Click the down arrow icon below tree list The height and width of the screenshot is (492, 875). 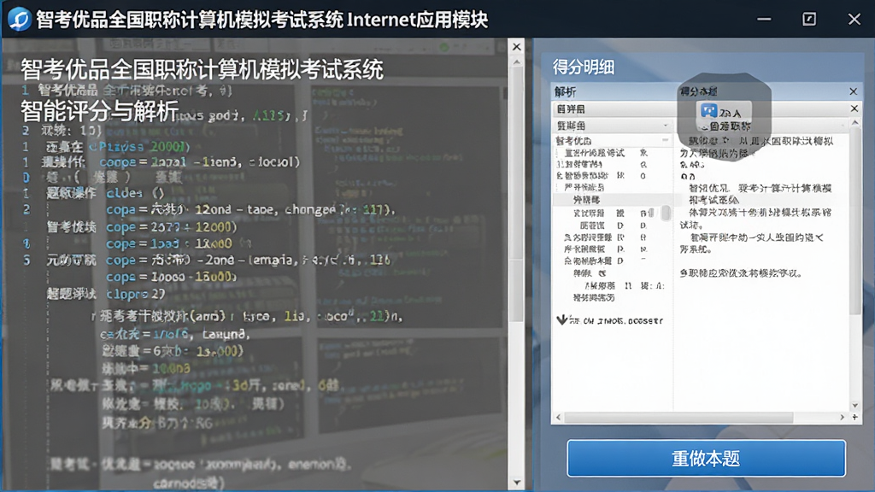point(562,319)
